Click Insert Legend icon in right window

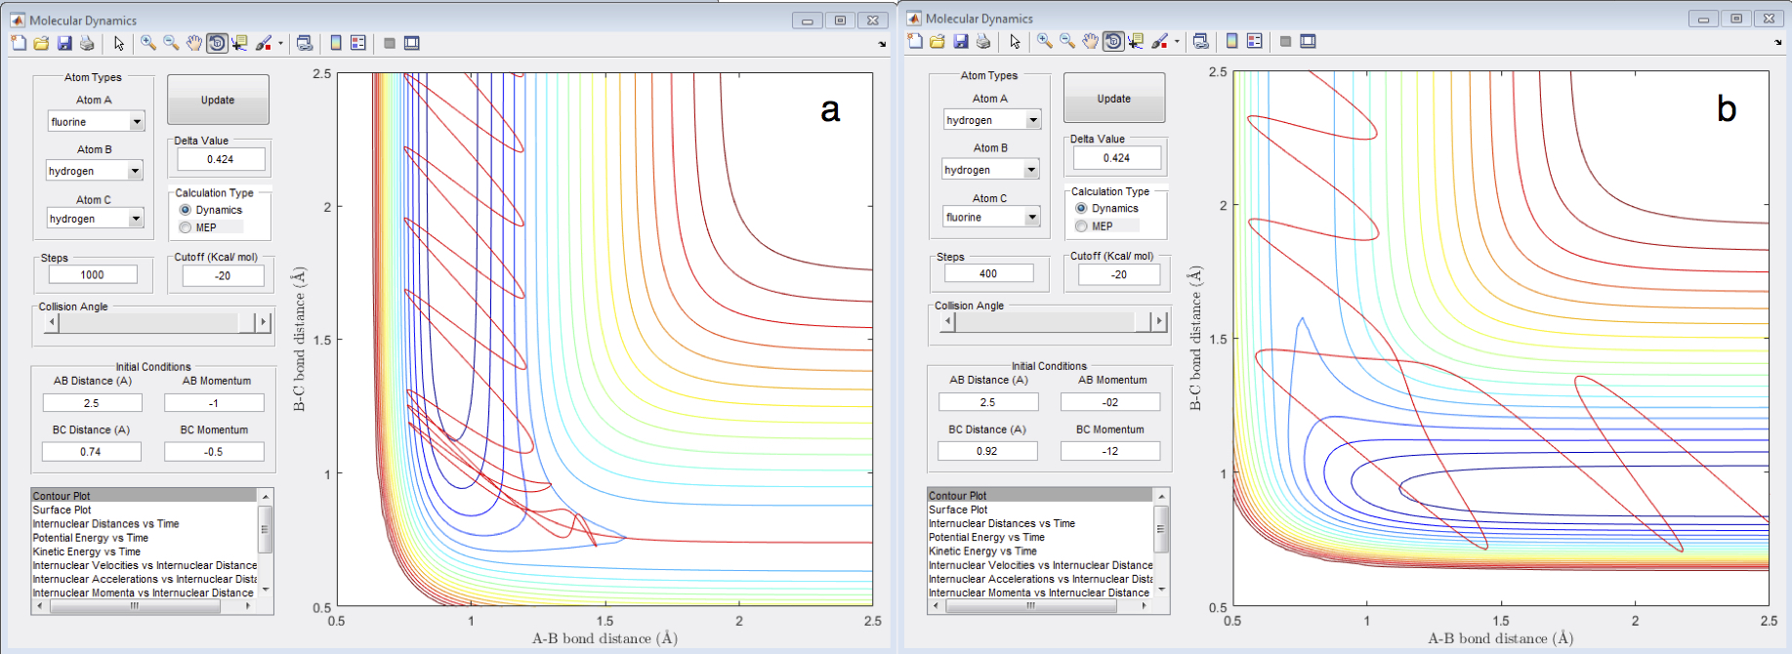[1255, 41]
